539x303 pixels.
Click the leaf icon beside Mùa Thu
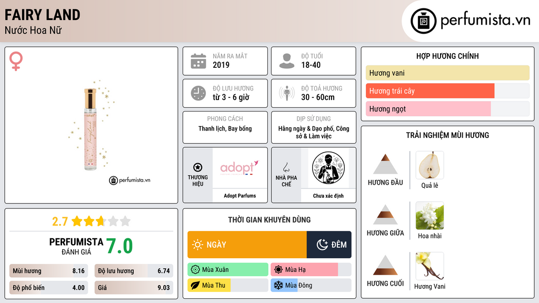click(195, 285)
